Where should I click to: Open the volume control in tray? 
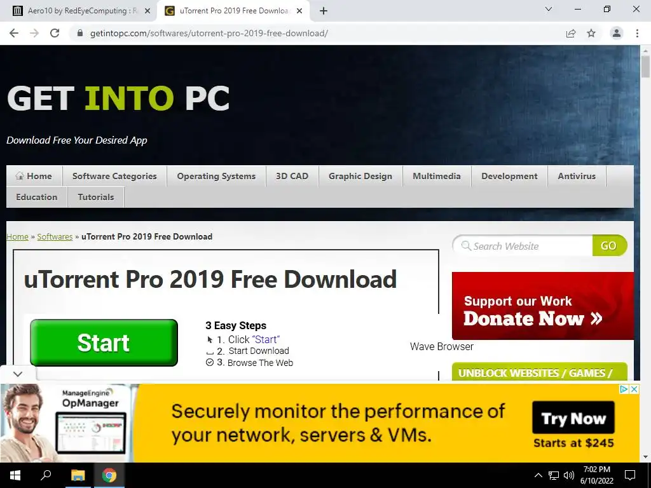point(569,475)
